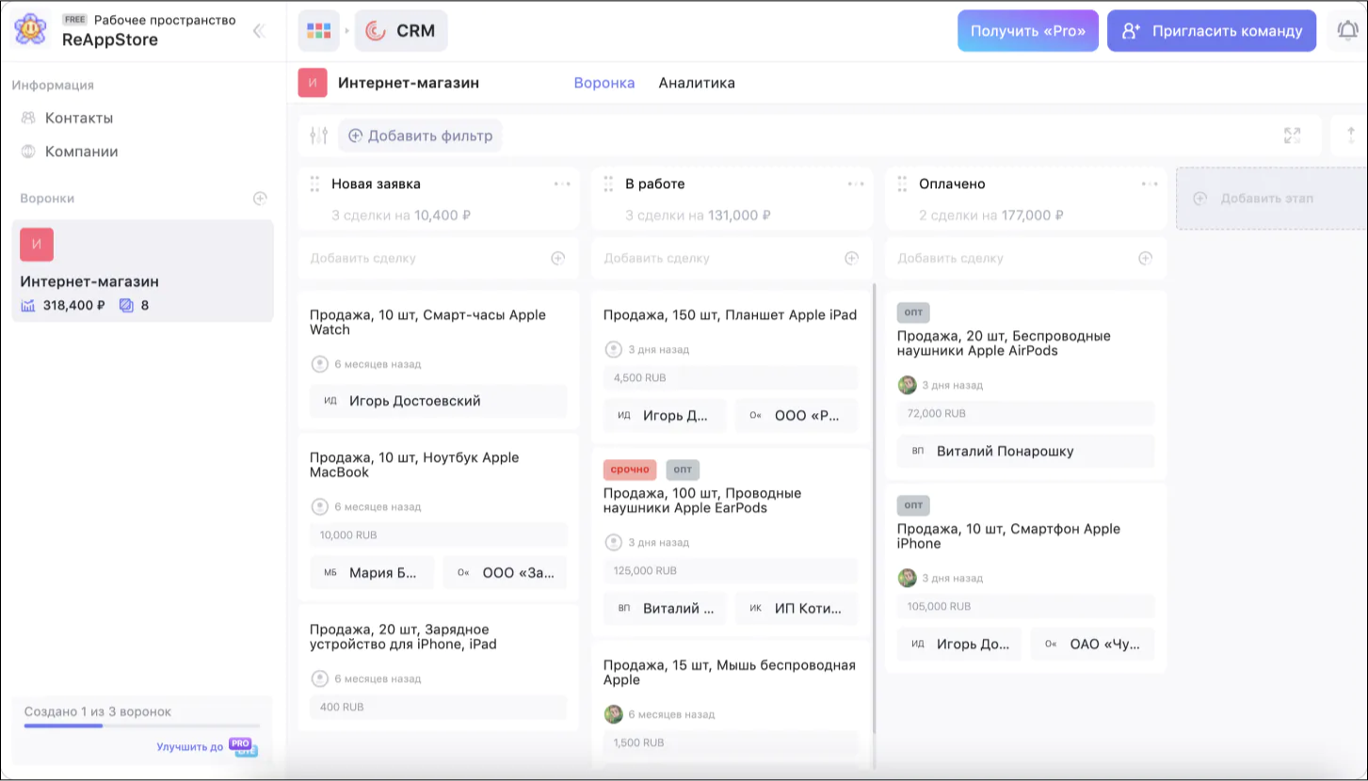
Task: Grab the drag handle of Новая заявка column
Action: click(315, 183)
